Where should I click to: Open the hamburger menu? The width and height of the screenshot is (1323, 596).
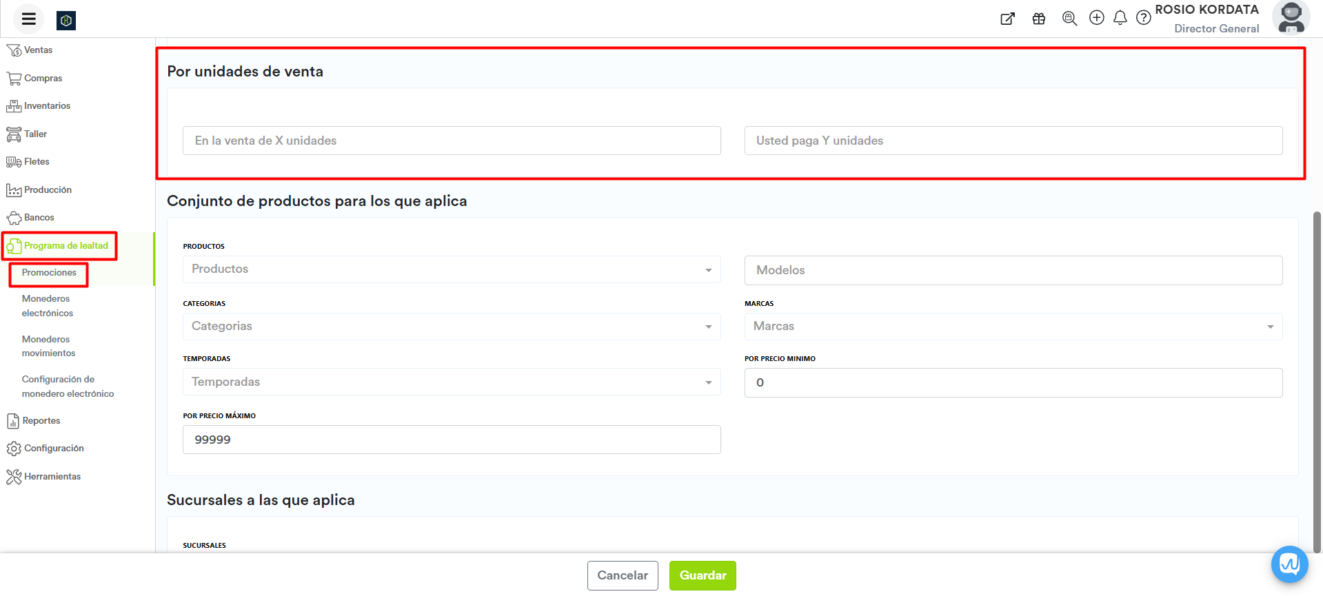(28, 19)
